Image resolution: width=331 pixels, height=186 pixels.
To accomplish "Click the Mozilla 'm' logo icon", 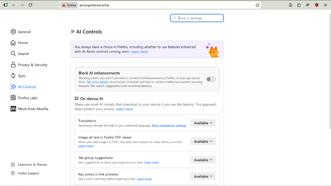I will pyautogui.click(x=13, y=109).
